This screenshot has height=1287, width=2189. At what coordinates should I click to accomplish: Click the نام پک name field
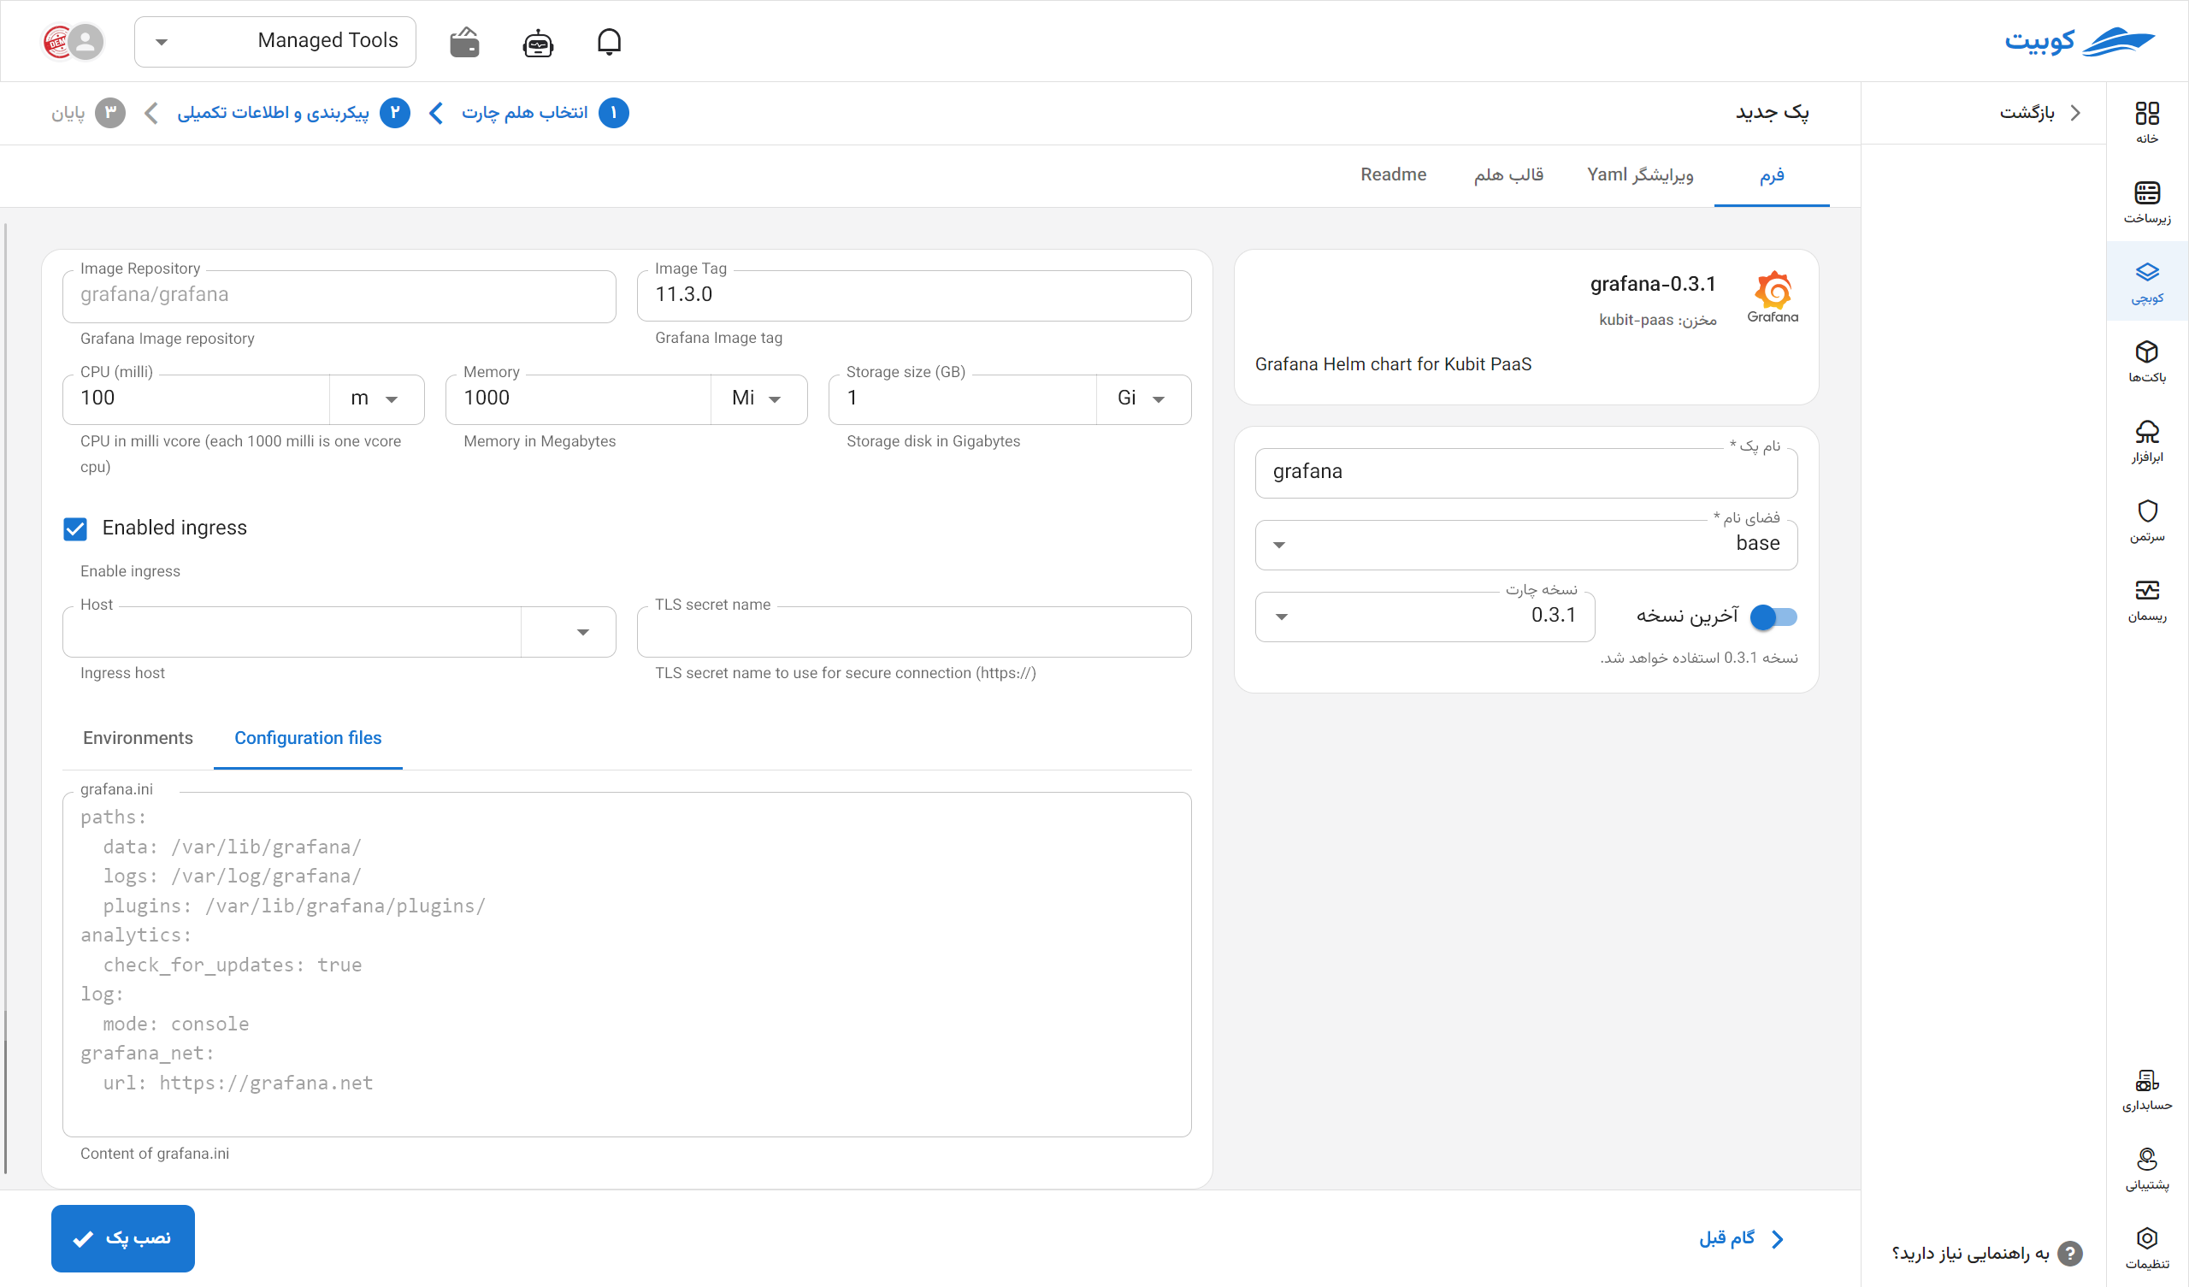click(1525, 473)
